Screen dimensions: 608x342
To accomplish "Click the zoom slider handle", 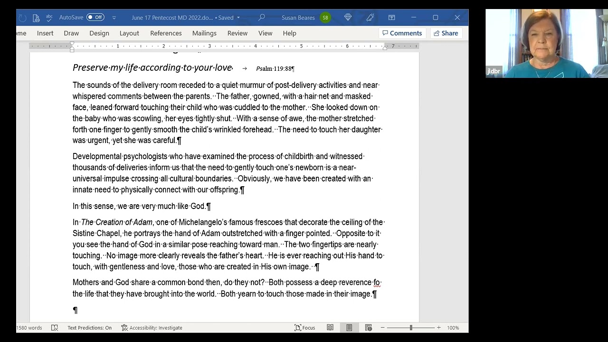I will coord(411,328).
